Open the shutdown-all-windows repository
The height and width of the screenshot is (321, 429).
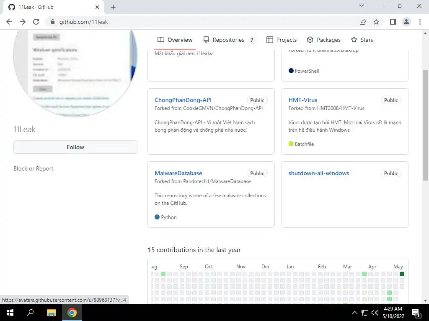[x=319, y=173]
